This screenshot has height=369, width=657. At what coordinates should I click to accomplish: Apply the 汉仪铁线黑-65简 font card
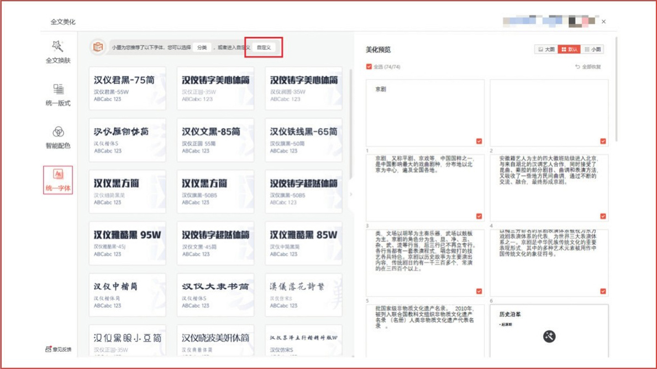pyautogui.click(x=303, y=140)
